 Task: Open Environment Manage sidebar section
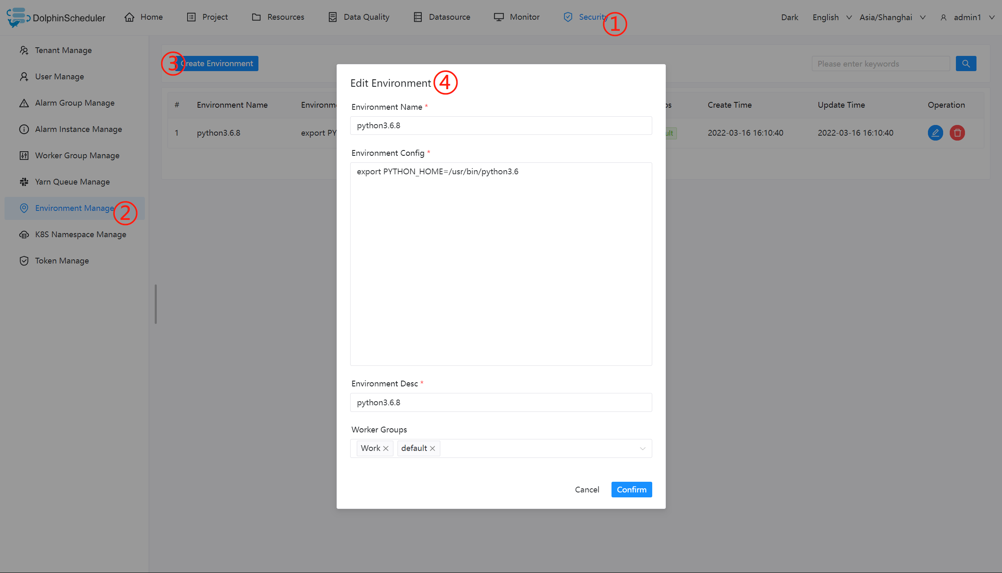click(74, 208)
